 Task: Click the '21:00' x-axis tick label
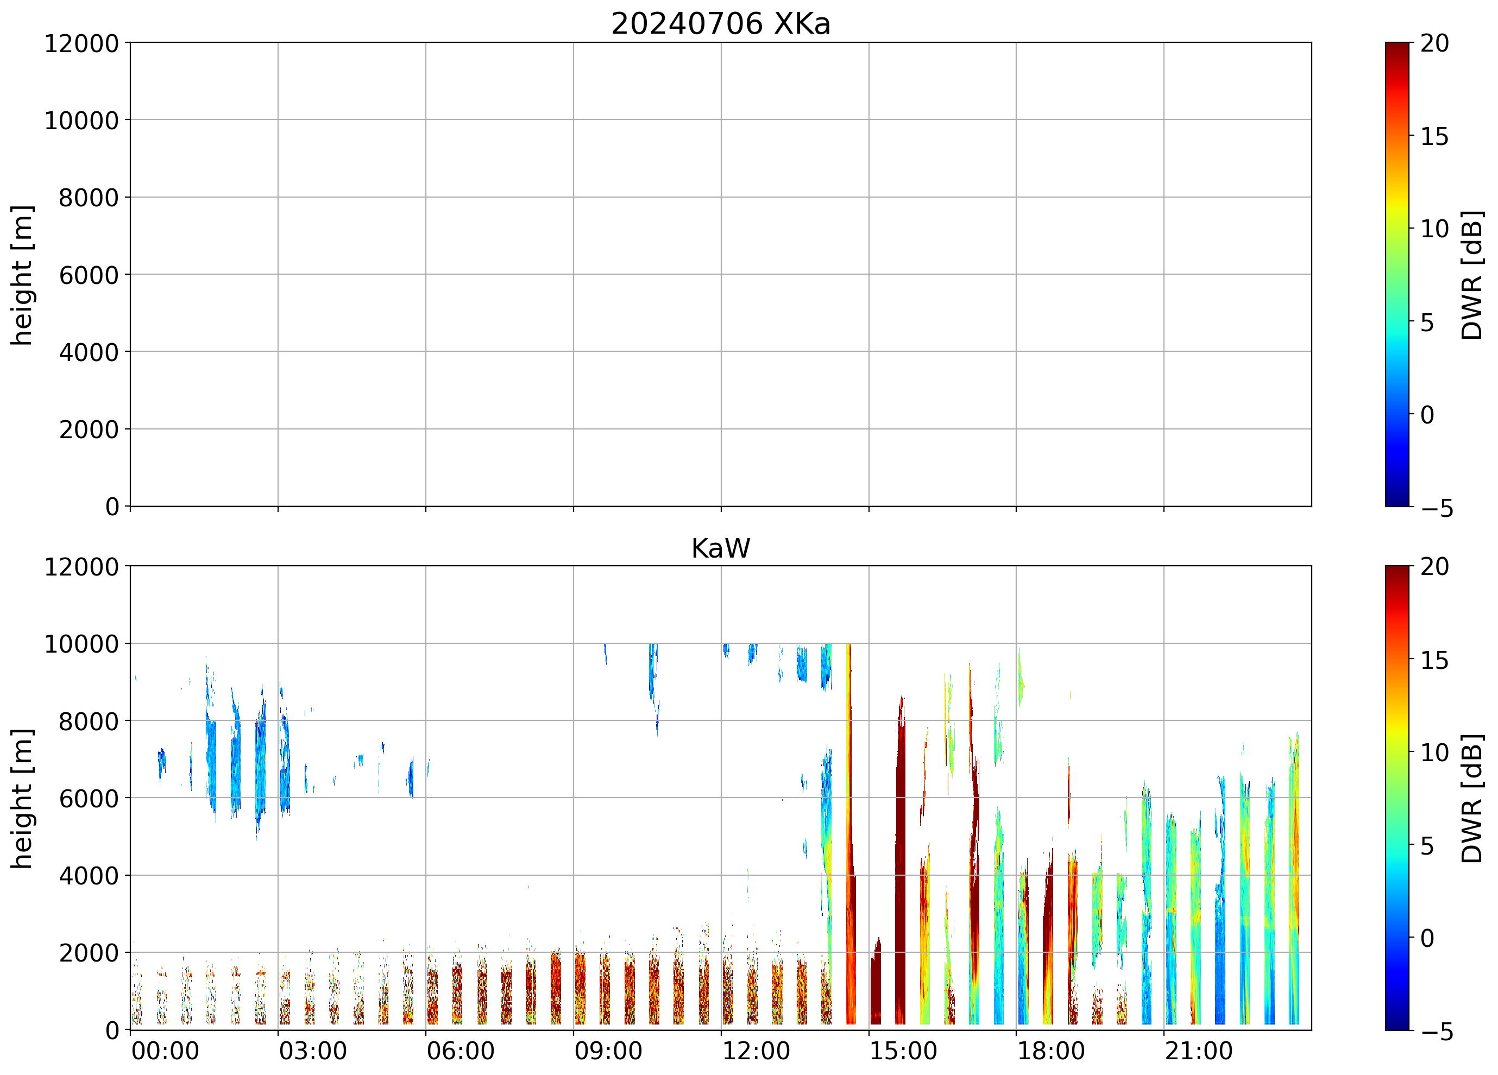tap(1198, 1051)
